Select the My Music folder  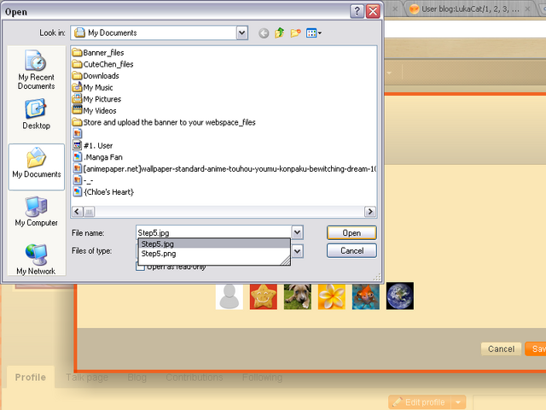tap(92, 87)
